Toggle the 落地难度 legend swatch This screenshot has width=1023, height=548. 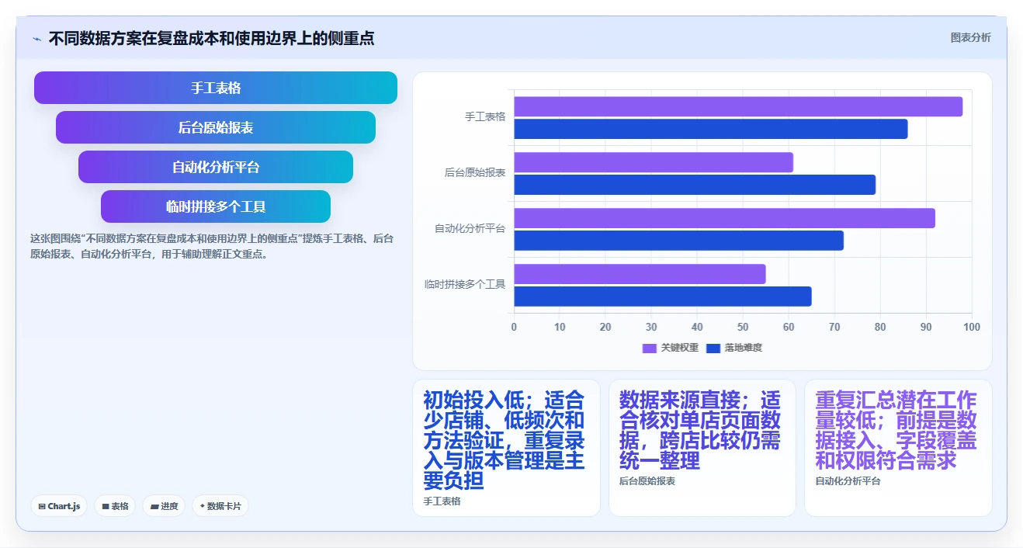713,348
